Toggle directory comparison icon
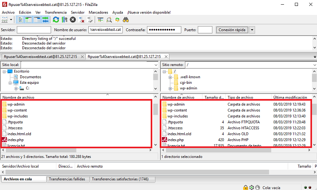The width and height of the screenshot is (317, 190). pyautogui.click(x=109, y=19)
